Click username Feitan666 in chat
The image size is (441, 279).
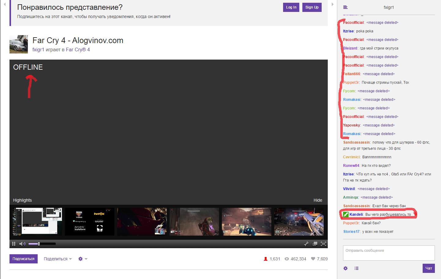click(x=352, y=74)
